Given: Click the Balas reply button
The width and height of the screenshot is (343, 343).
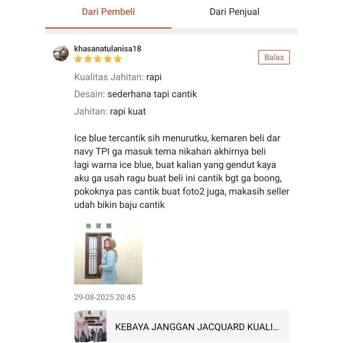Looking at the screenshot, I should click(x=274, y=57).
